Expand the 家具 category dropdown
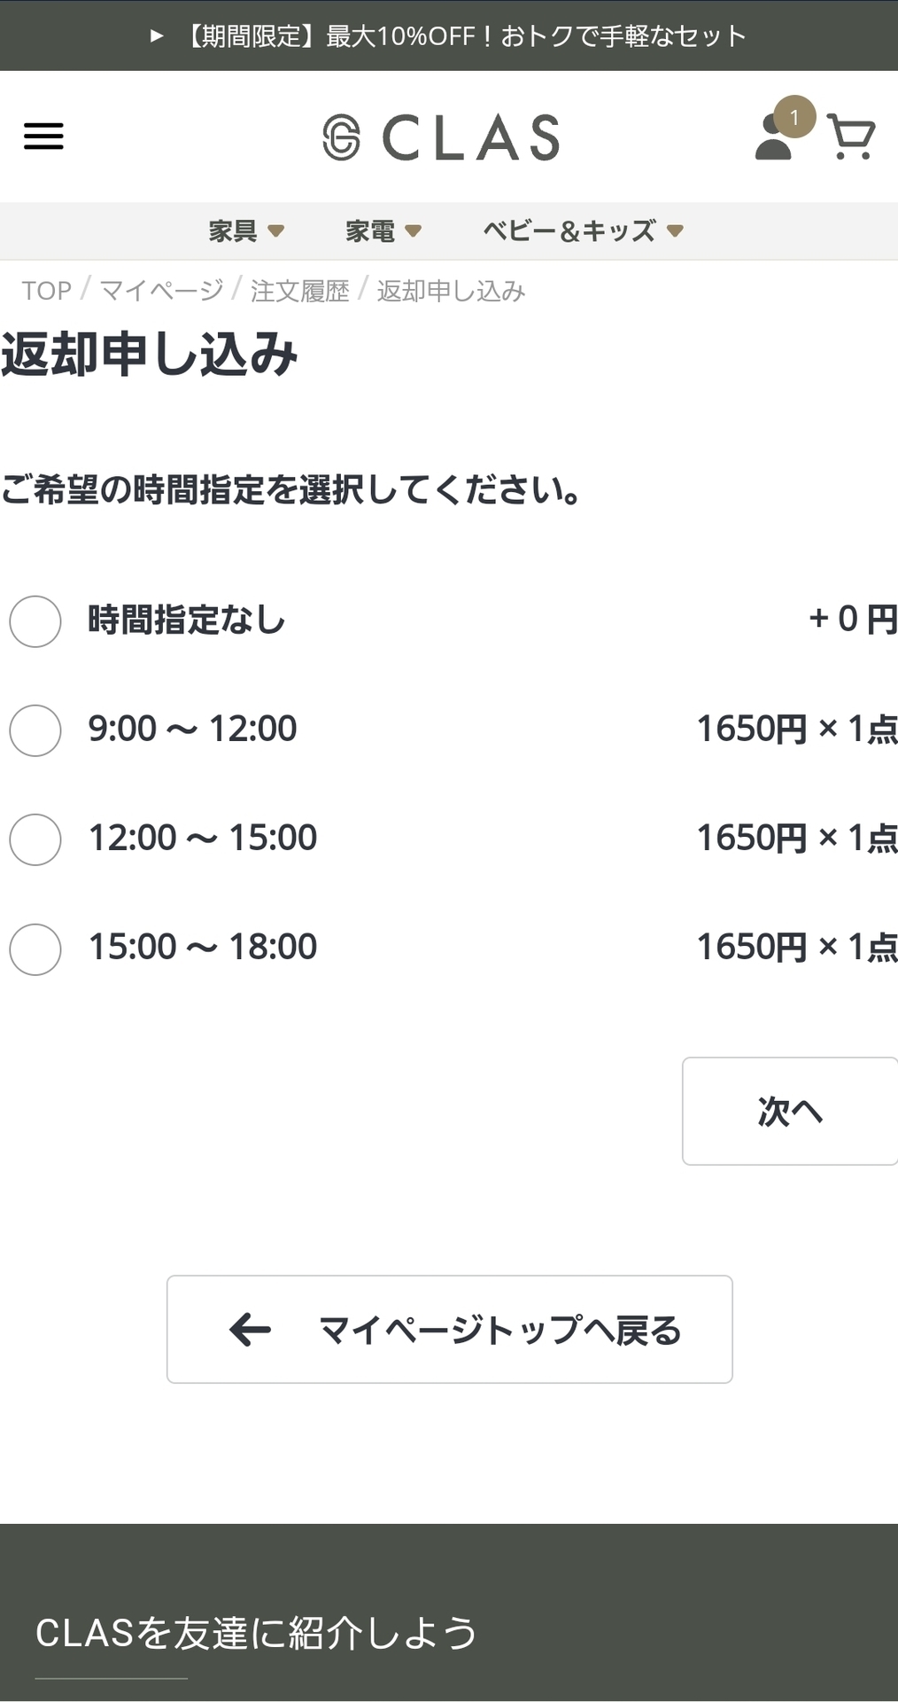 pyautogui.click(x=246, y=231)
